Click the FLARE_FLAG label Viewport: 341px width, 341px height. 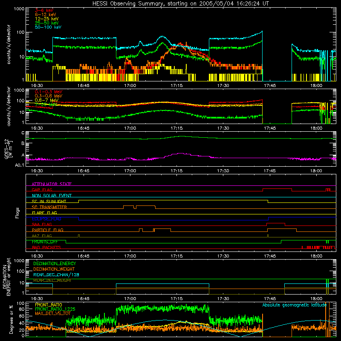coord(44,213)
